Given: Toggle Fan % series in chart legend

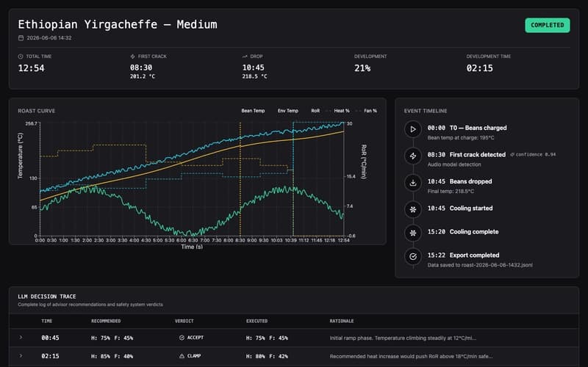Looking at the screenshot, I should [367, 111].
